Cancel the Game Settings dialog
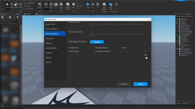Image resolution: width=195 pixels, height=109 pixels. pyautogui.click(x=124, y=84)
